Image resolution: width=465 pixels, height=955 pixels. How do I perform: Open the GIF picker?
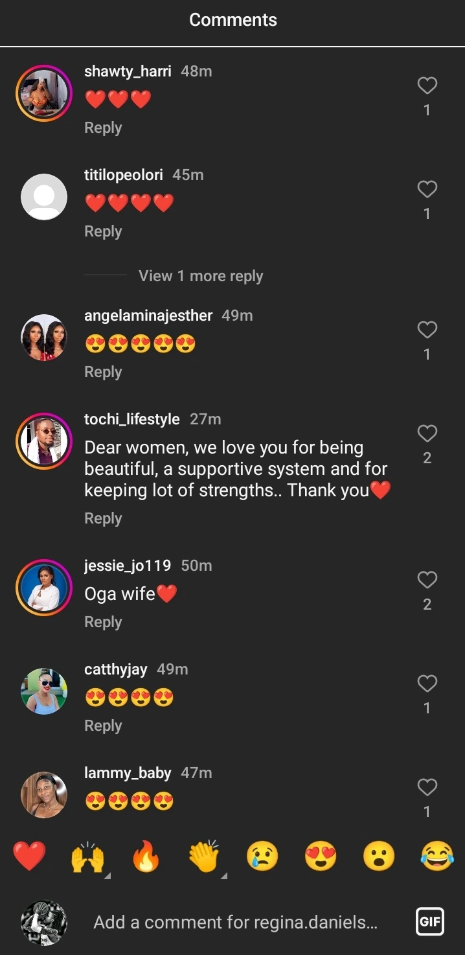430,921
